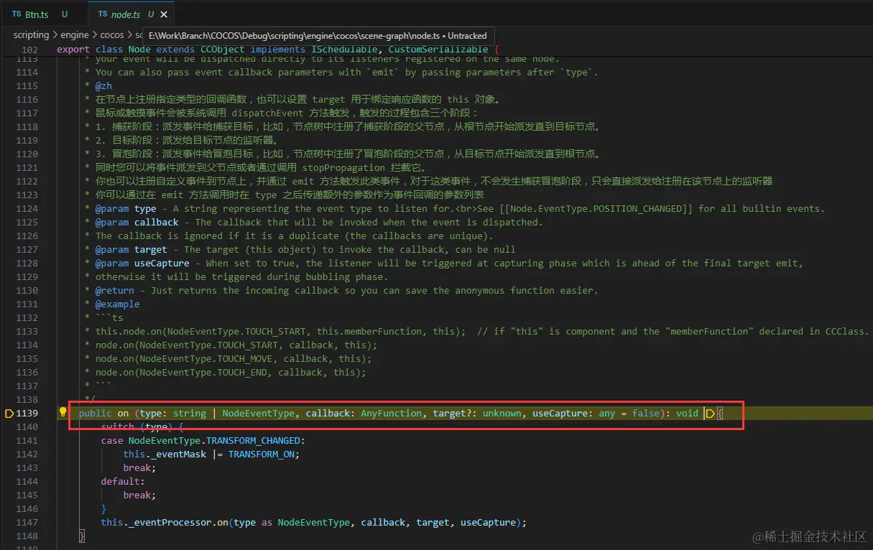Viewport: 873px width, 550px height.
Task: Click ISchedulable in the class declaration
Action: point(344,49)
